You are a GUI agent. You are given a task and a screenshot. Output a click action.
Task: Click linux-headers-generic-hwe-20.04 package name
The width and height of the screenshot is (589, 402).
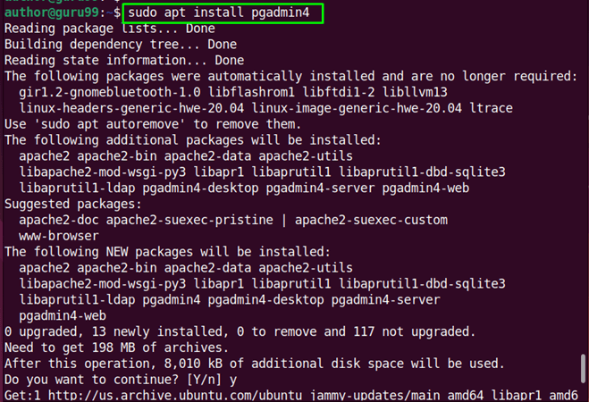pyautogui.click(x=126, y=108)
